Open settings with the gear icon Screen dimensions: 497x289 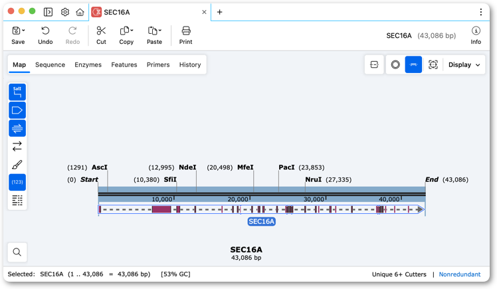(x=65, y=12)
